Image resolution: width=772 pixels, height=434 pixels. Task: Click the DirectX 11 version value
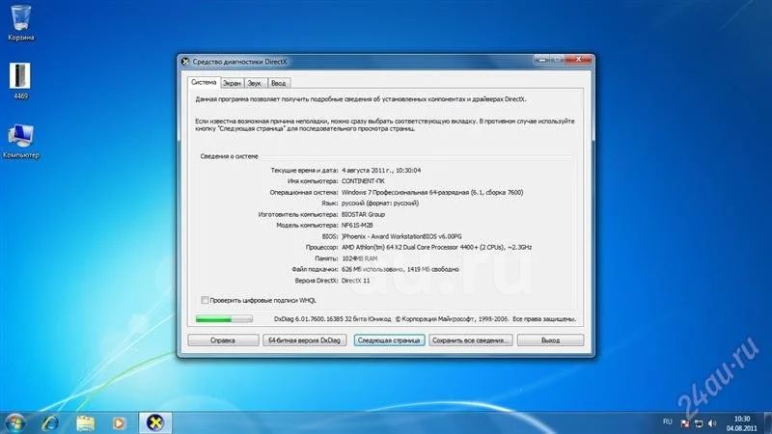point(355,281)
